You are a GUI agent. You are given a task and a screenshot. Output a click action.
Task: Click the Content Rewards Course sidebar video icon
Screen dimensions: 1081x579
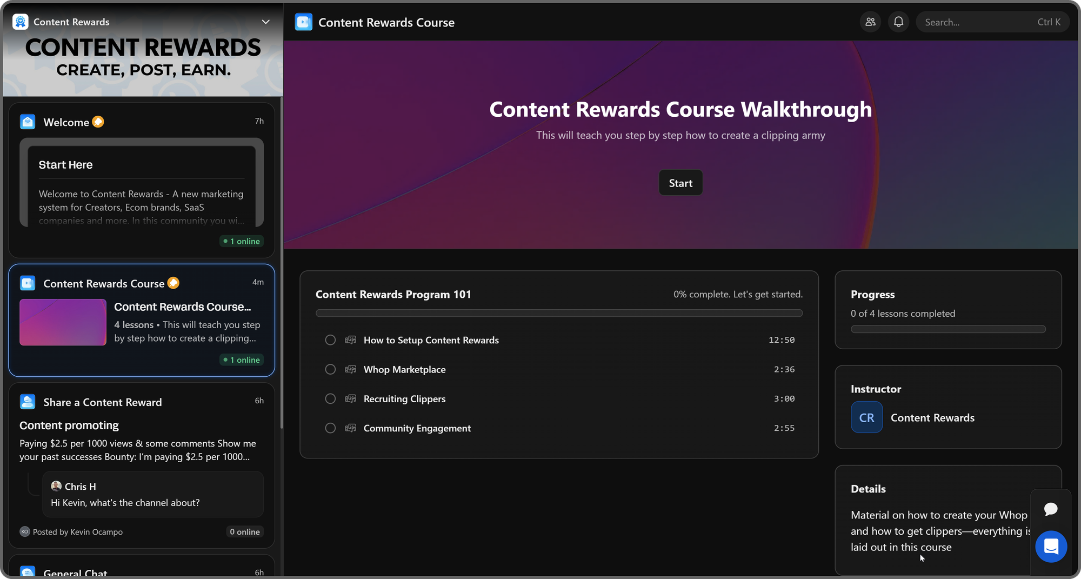tap(28, 283)
